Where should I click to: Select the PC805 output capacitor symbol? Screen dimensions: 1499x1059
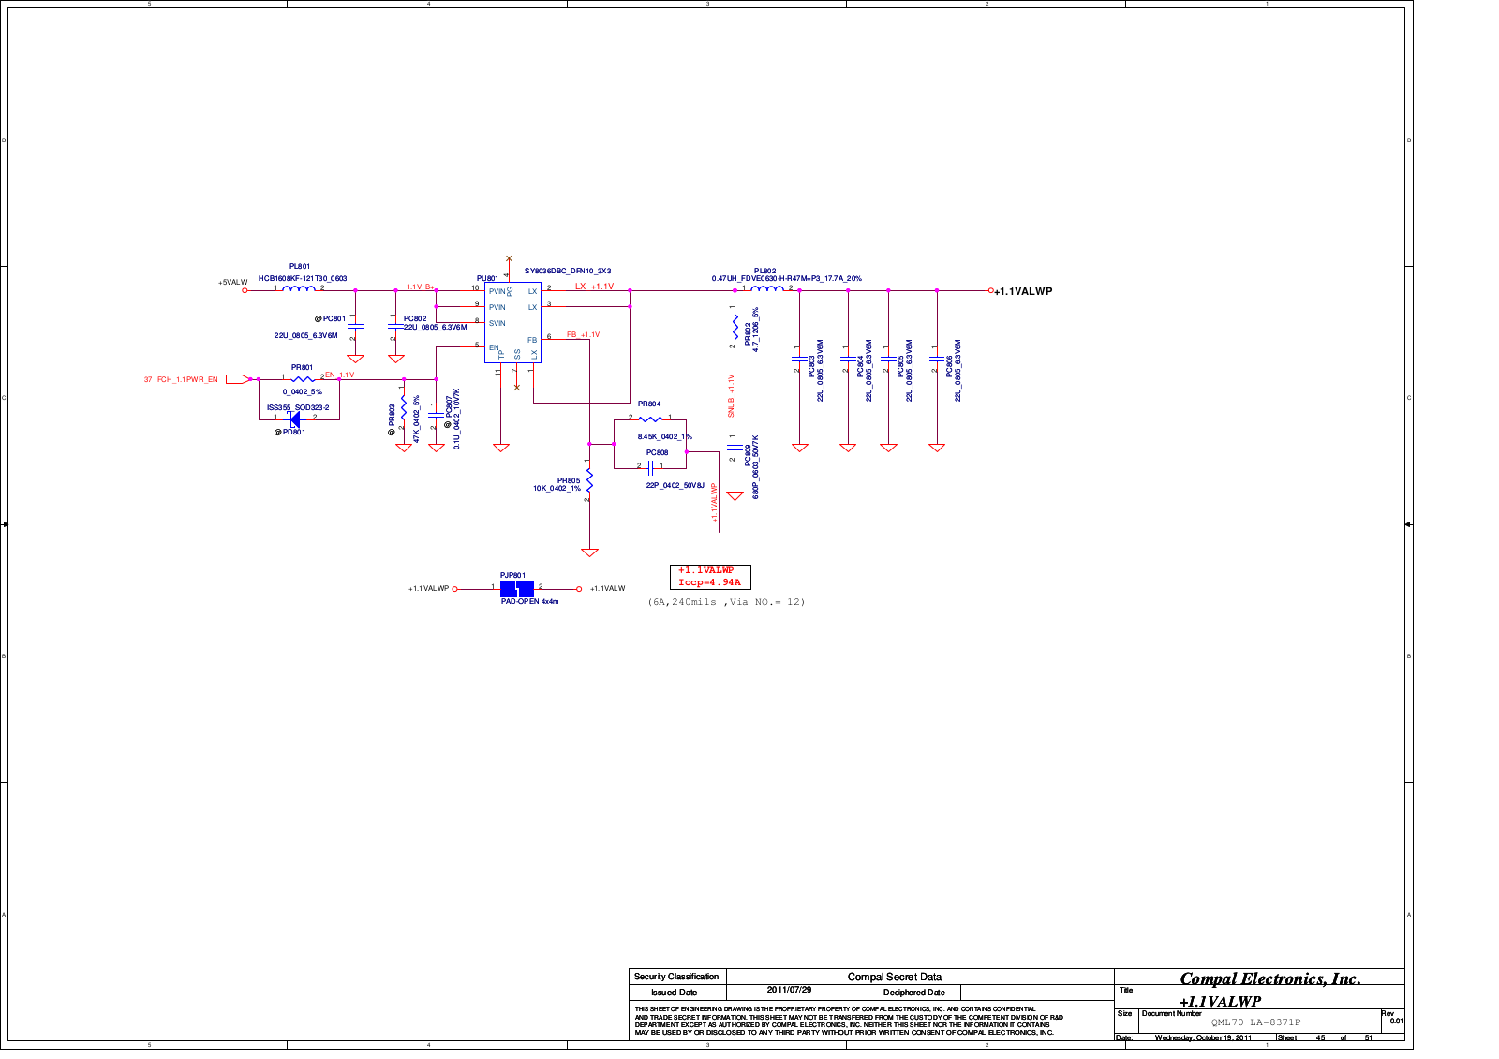pos(888,360)
